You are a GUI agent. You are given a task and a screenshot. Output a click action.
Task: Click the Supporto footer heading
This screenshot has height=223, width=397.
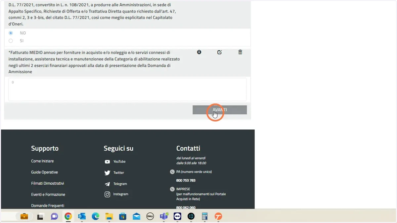pos(45,148)
